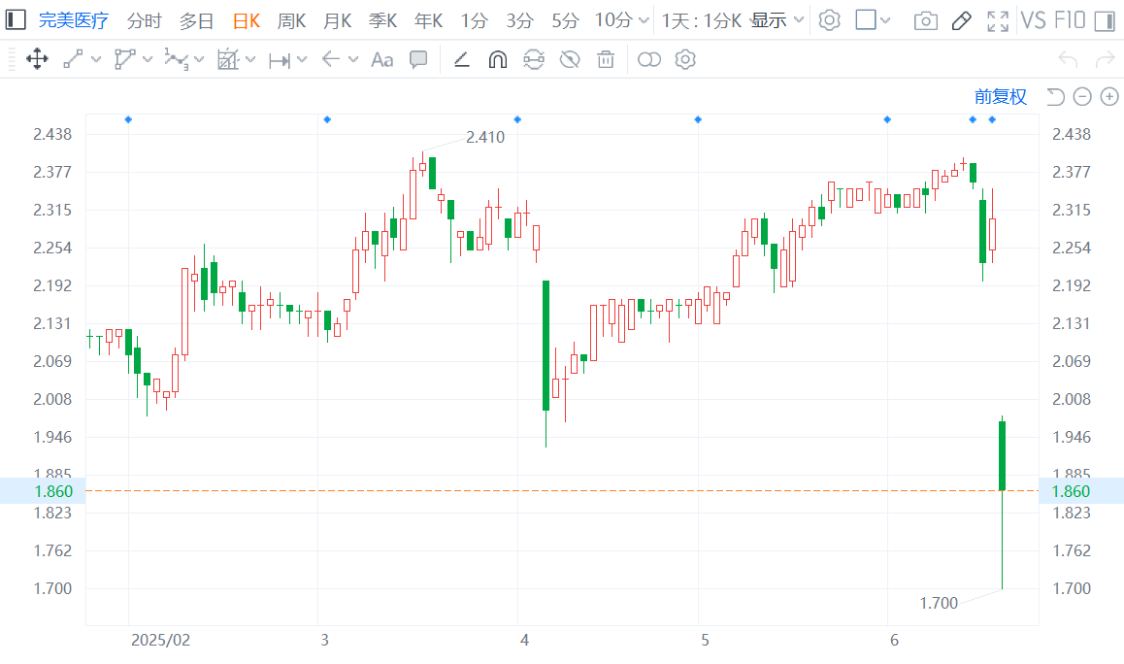The width and height of the screenshot is (1124, 664).
Task: Hide all drawings with eye-slash icon
Action: point(570,59)
